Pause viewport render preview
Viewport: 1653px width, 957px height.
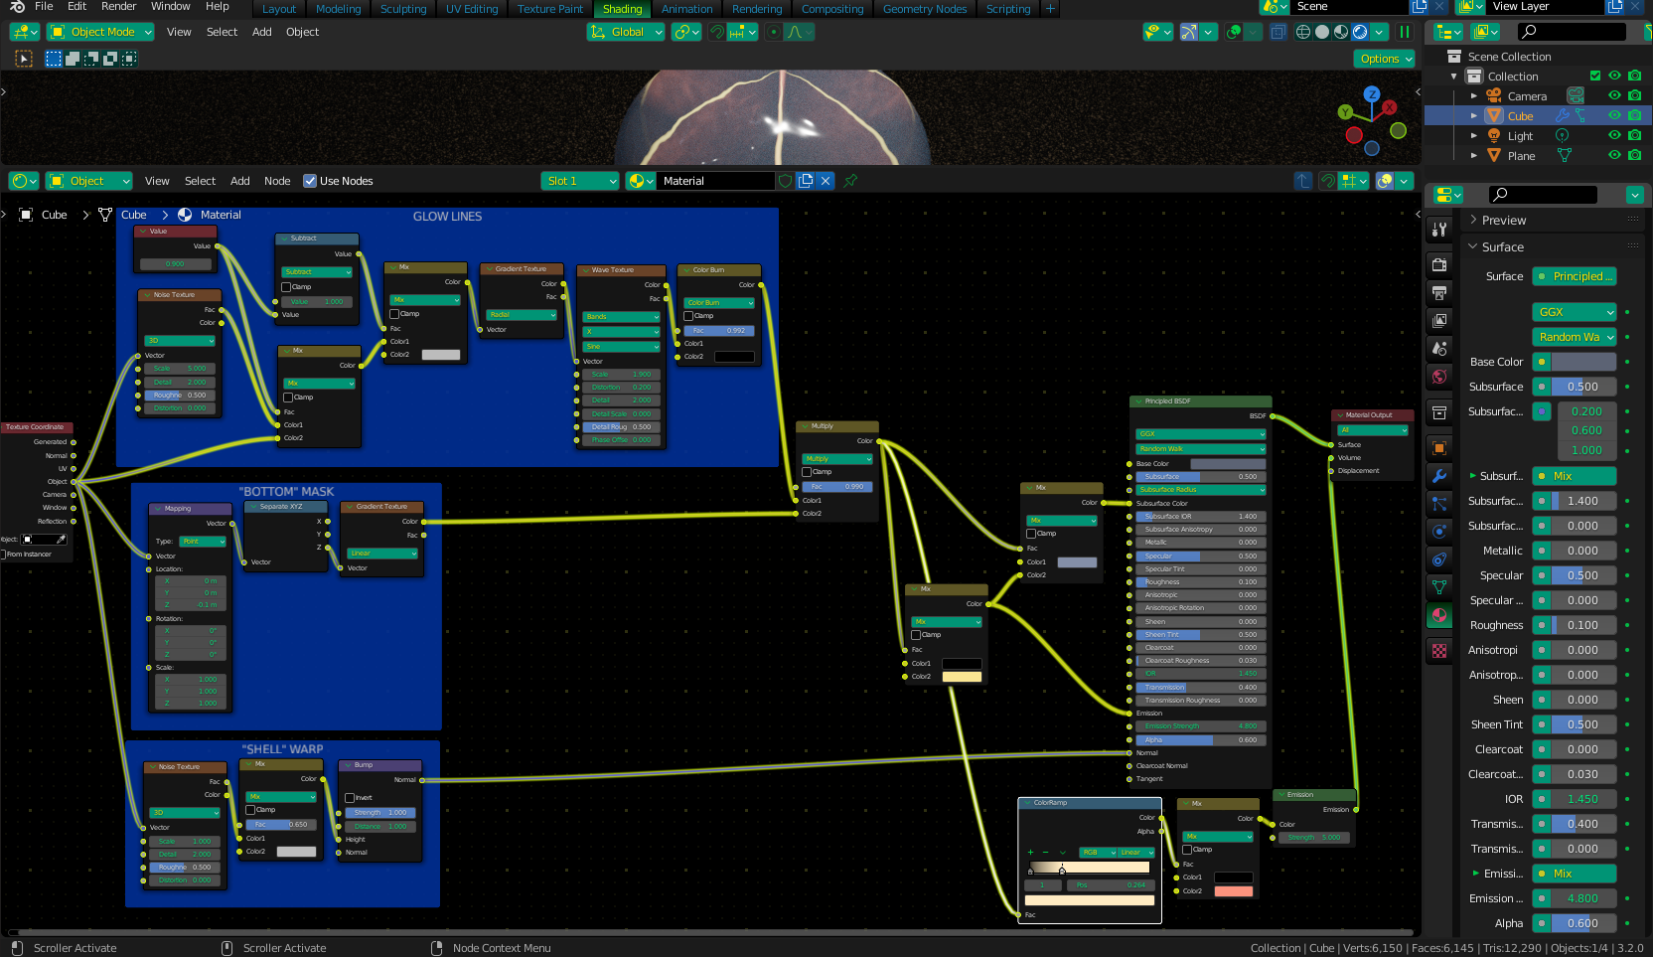(x=1405, y=32)
